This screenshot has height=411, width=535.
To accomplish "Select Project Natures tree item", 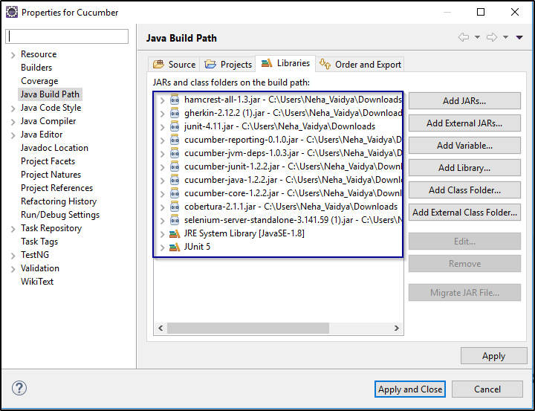I will (51, 175).
